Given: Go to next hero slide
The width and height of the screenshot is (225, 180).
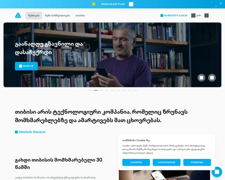Looking at the screenshot, I should point(212,78).
